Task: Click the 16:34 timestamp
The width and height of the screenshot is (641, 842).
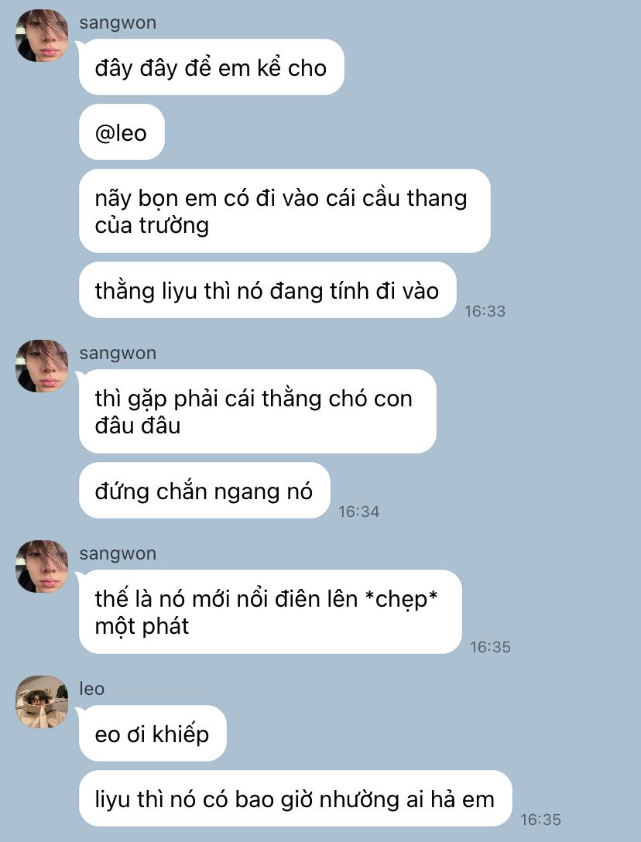Action: tap(359, 512)
